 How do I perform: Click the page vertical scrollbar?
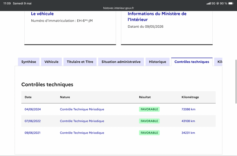(x=236, y=81)
